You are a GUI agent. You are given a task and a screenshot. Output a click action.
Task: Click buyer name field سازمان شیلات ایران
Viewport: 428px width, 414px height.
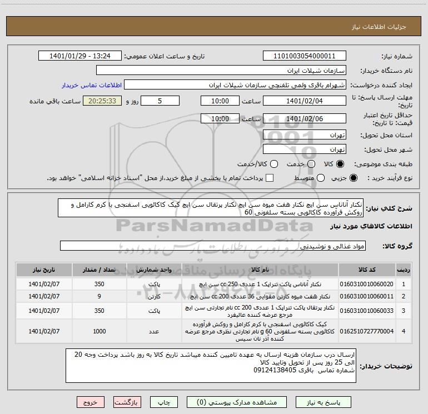coord(221,71)
